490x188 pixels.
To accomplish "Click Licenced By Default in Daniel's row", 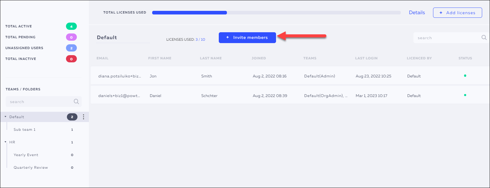I will click(414, 96).
